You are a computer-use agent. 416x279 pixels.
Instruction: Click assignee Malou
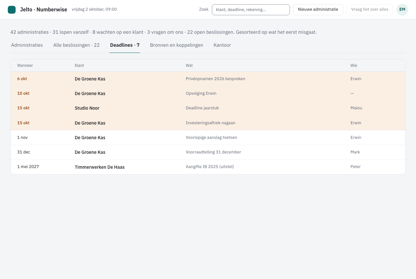356,108
